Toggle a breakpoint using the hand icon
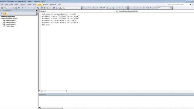The width and height of the screenshot is (194, 109). click(107, 8)
